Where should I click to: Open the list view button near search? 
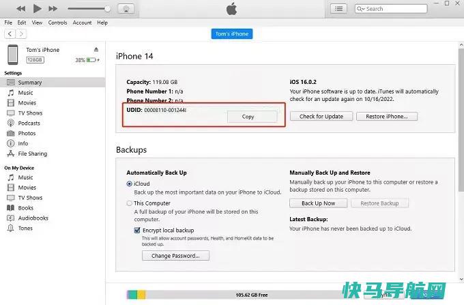(338, 9)
